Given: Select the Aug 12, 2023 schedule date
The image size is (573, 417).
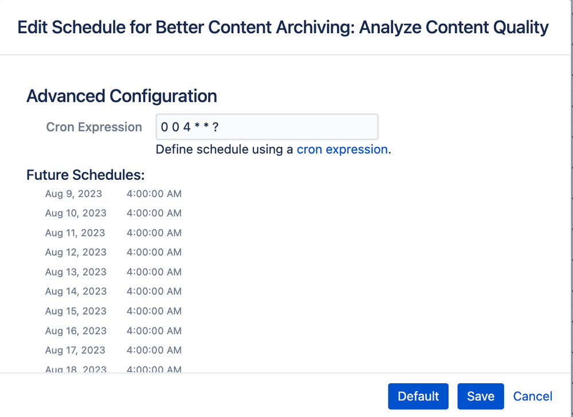Looking at the screenshot, I should [x=76, y=252].
